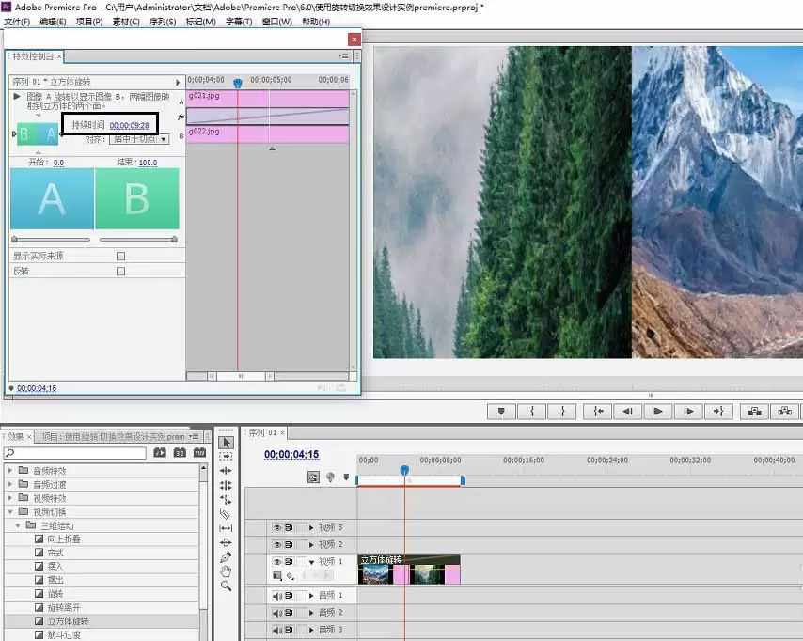Select the Hand tool
The image size is (803, 641).
tap(226, 571)
